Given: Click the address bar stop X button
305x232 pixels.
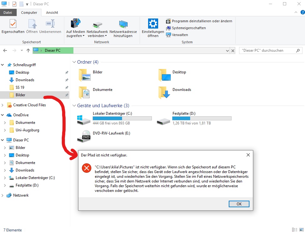Looking at the screenshot, I should click(233, 51).
